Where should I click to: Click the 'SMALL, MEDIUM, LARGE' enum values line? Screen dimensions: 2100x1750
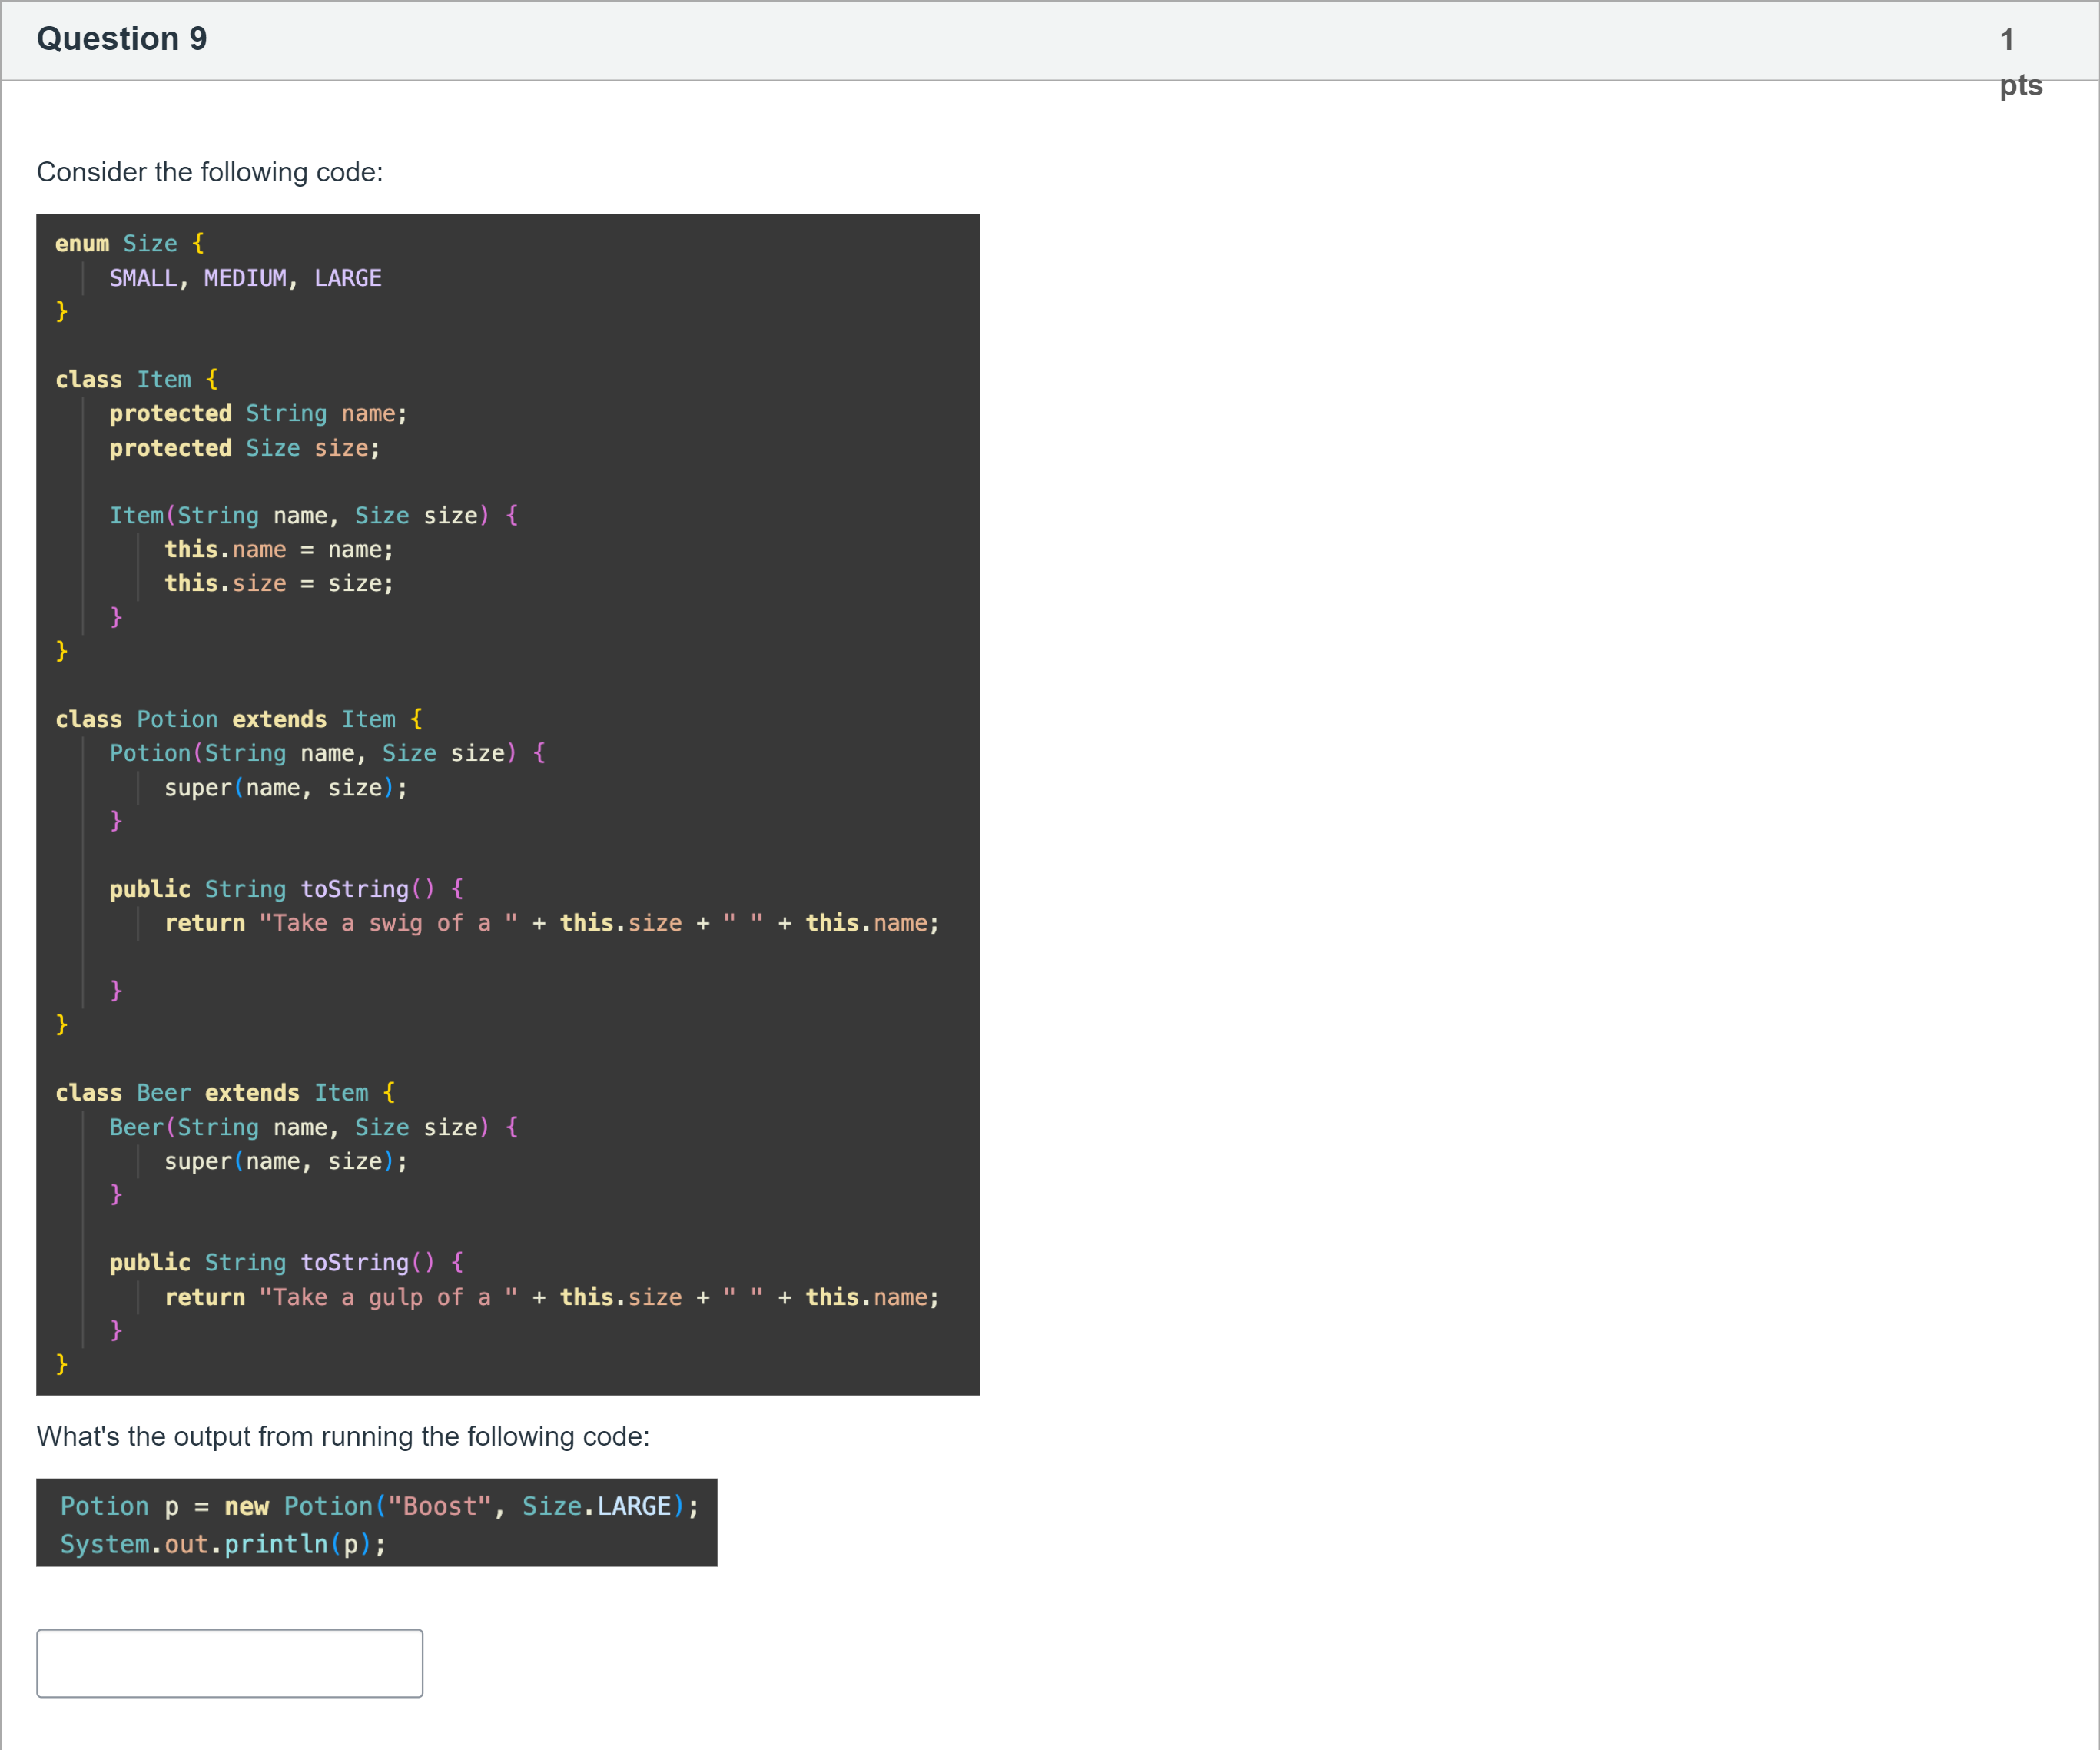click(x=245, y=278)
